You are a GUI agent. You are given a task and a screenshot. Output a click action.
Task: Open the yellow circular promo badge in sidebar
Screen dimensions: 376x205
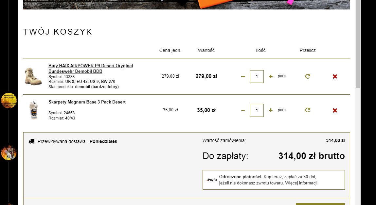9,101
